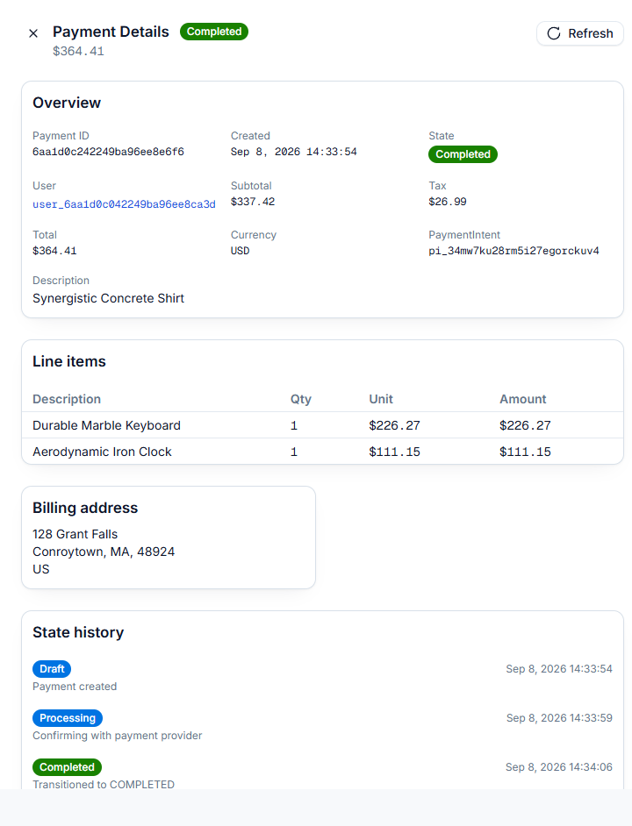Click the Description column header in Line items
Image resolution: width=632 pixels, height=826 pixels.
click(67, 399)
